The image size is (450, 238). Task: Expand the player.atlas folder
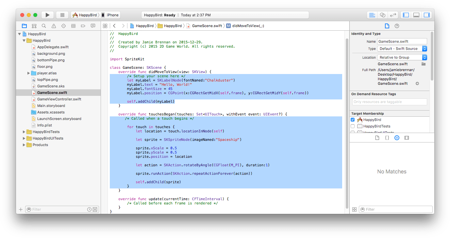click(x=29, y=73)
